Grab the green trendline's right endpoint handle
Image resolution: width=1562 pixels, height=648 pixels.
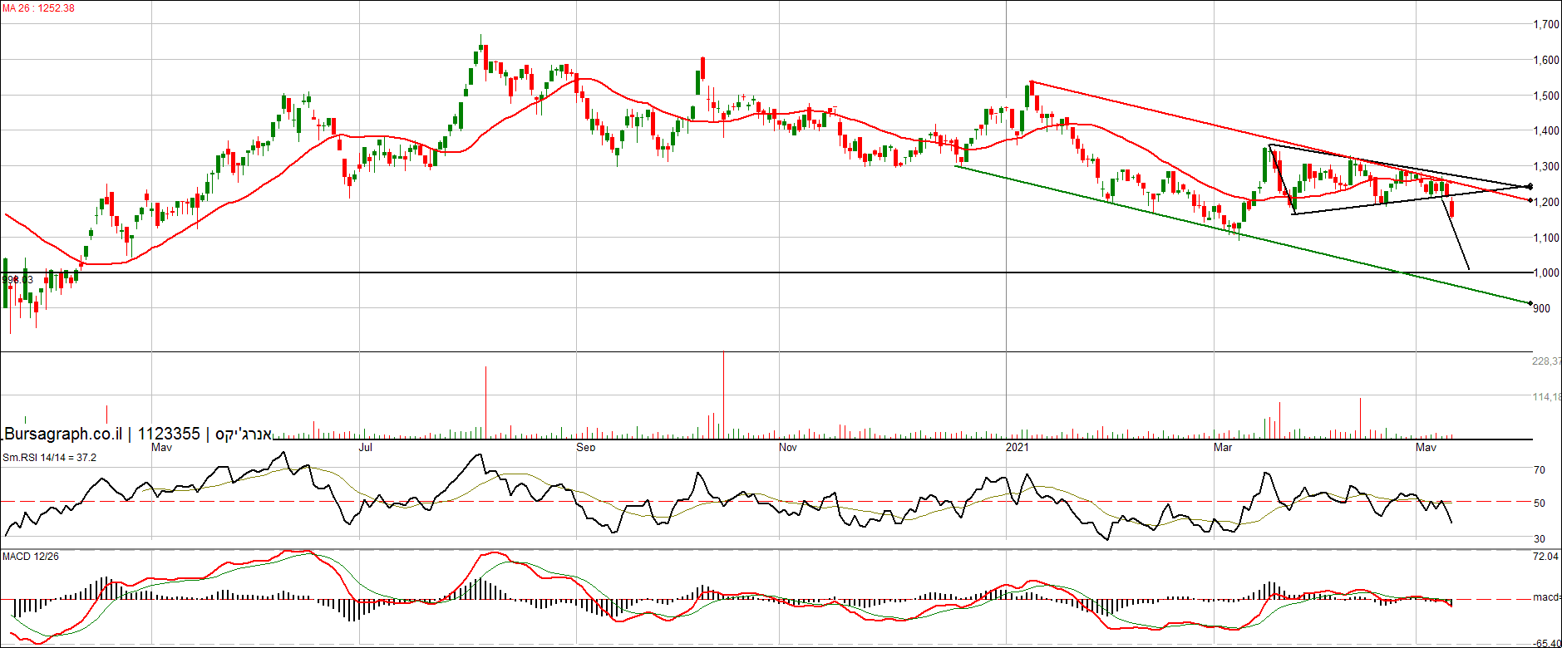[1530, 303]
